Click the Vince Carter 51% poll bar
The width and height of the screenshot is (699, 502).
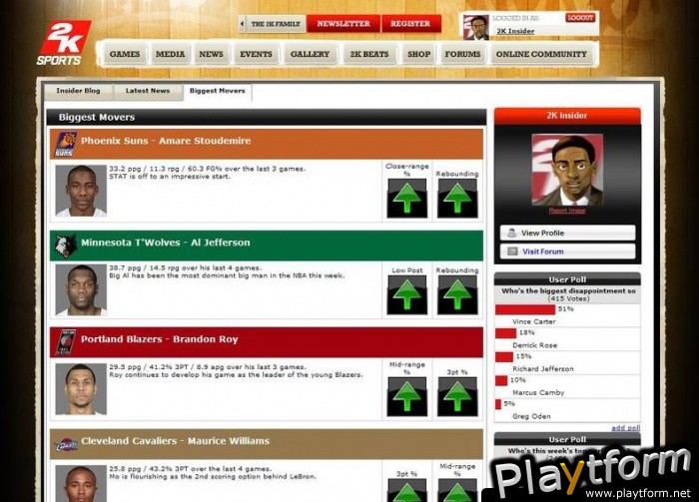pos(525,309)
